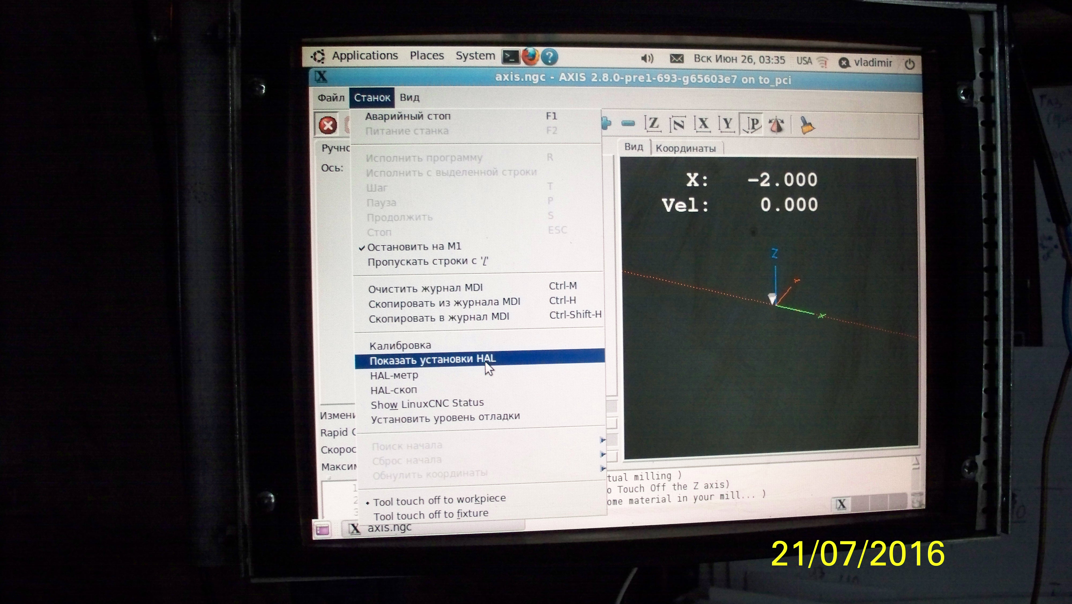Open the Applications menu in top panel
Image resolution: width=1072 pixels, height=604 pixels.
(x=364, y=56)
